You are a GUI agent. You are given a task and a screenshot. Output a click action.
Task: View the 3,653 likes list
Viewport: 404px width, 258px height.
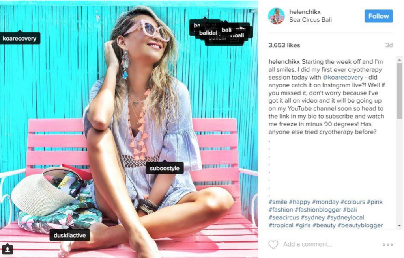coord(284,45)
